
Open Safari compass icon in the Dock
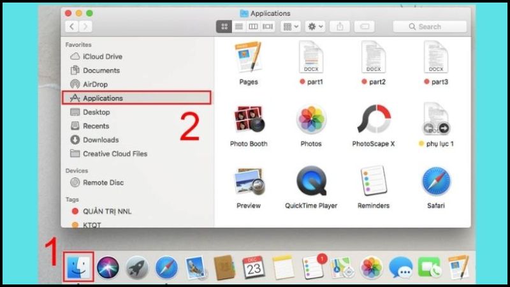(x=166, y=268)
